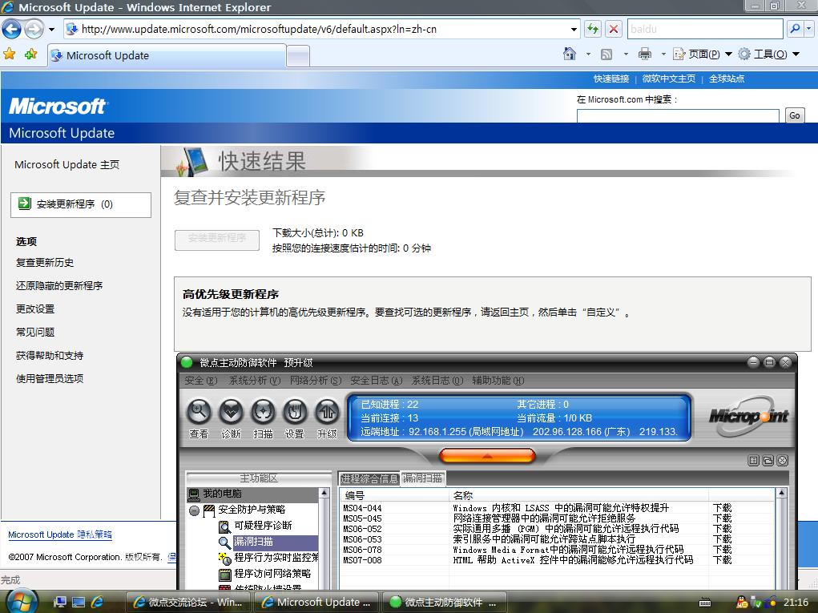Open a new blank tab
Image resolution: width=818 pixels, height=613 pixels.
(x=298, y=56)
